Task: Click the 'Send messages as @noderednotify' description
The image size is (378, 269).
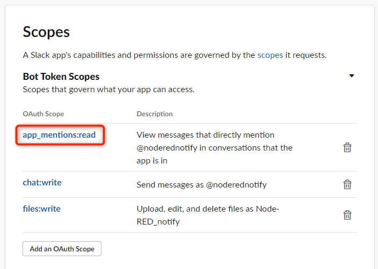Action: [x=201, y=184]
